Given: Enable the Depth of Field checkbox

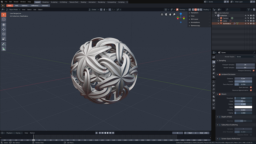Looking at the screenshot, I should click(220, 117).
